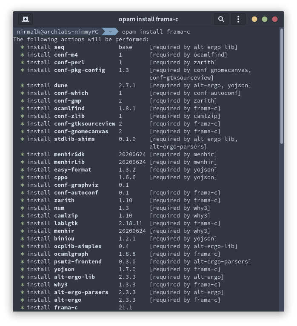Click prompt text nirmalk@archlabs-nimmyPC

pos(57,32)
